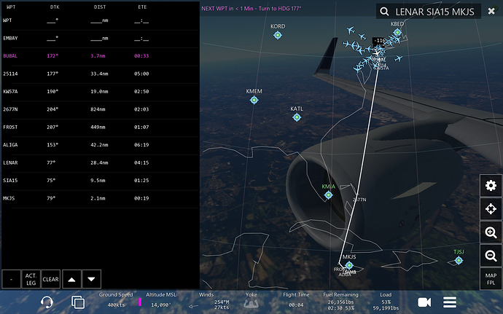Center map on aircraft crosshair icon

pyautogui.click(x=491, y=209)
